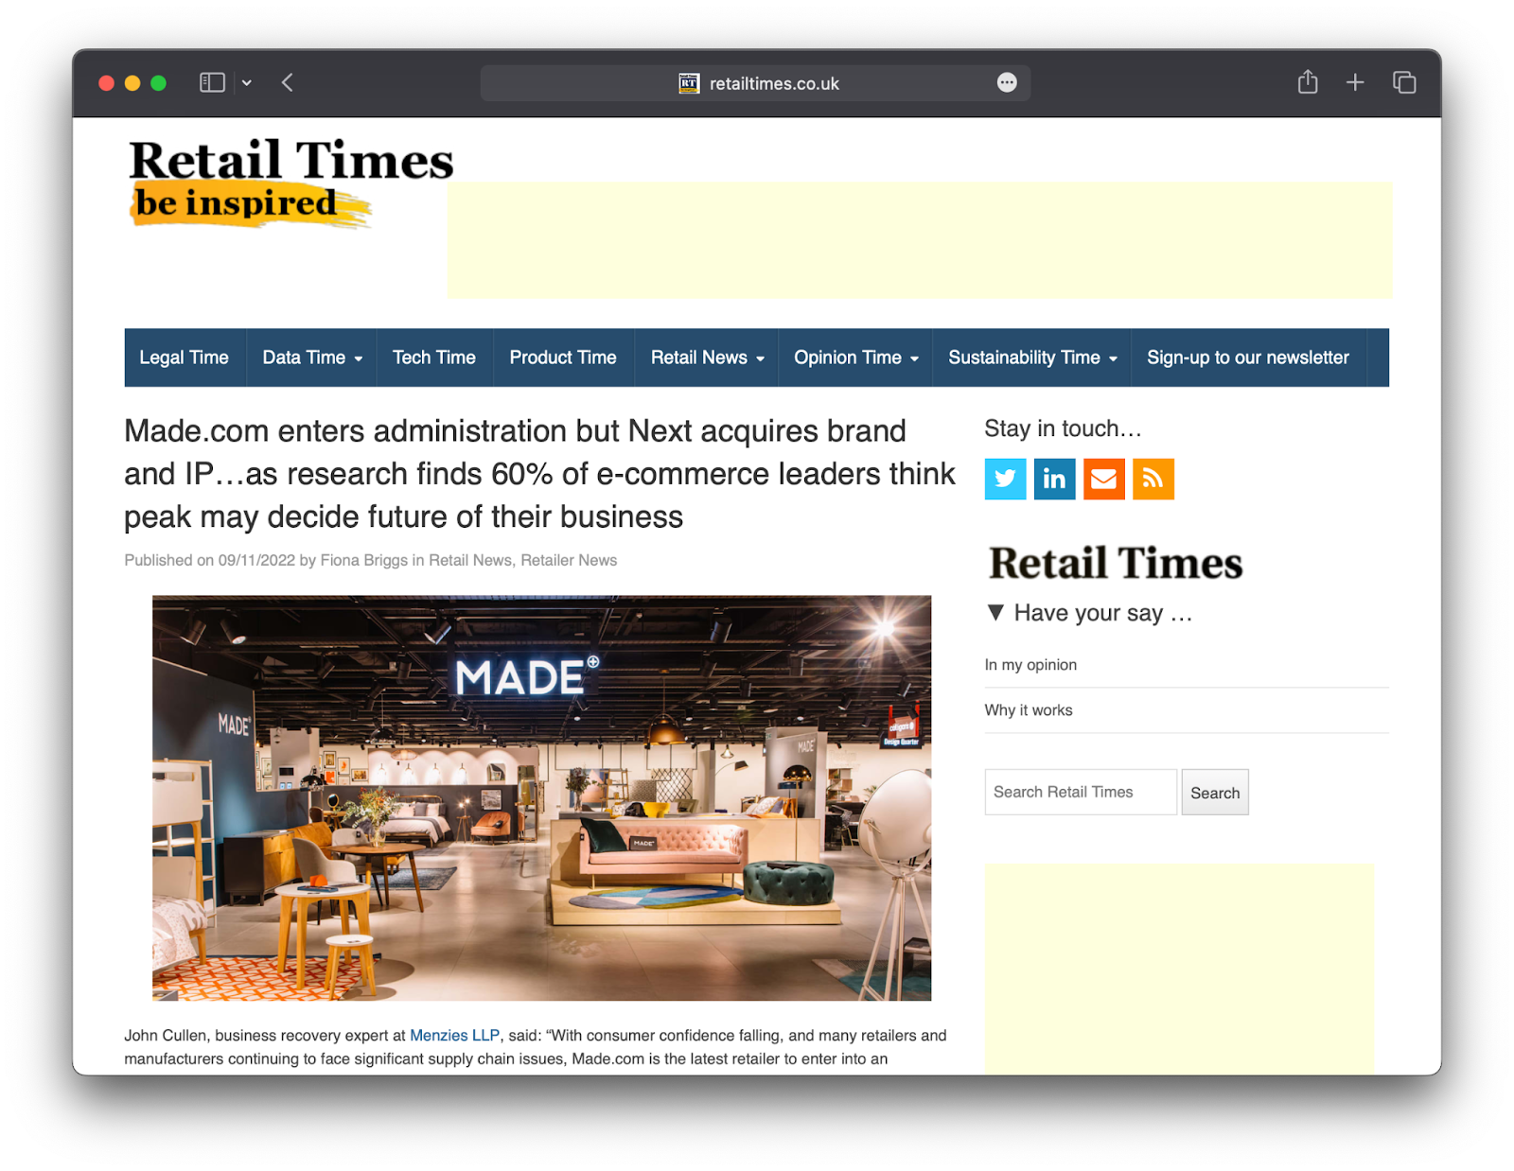Click the yellow banner ad at top

coord(919,240)
